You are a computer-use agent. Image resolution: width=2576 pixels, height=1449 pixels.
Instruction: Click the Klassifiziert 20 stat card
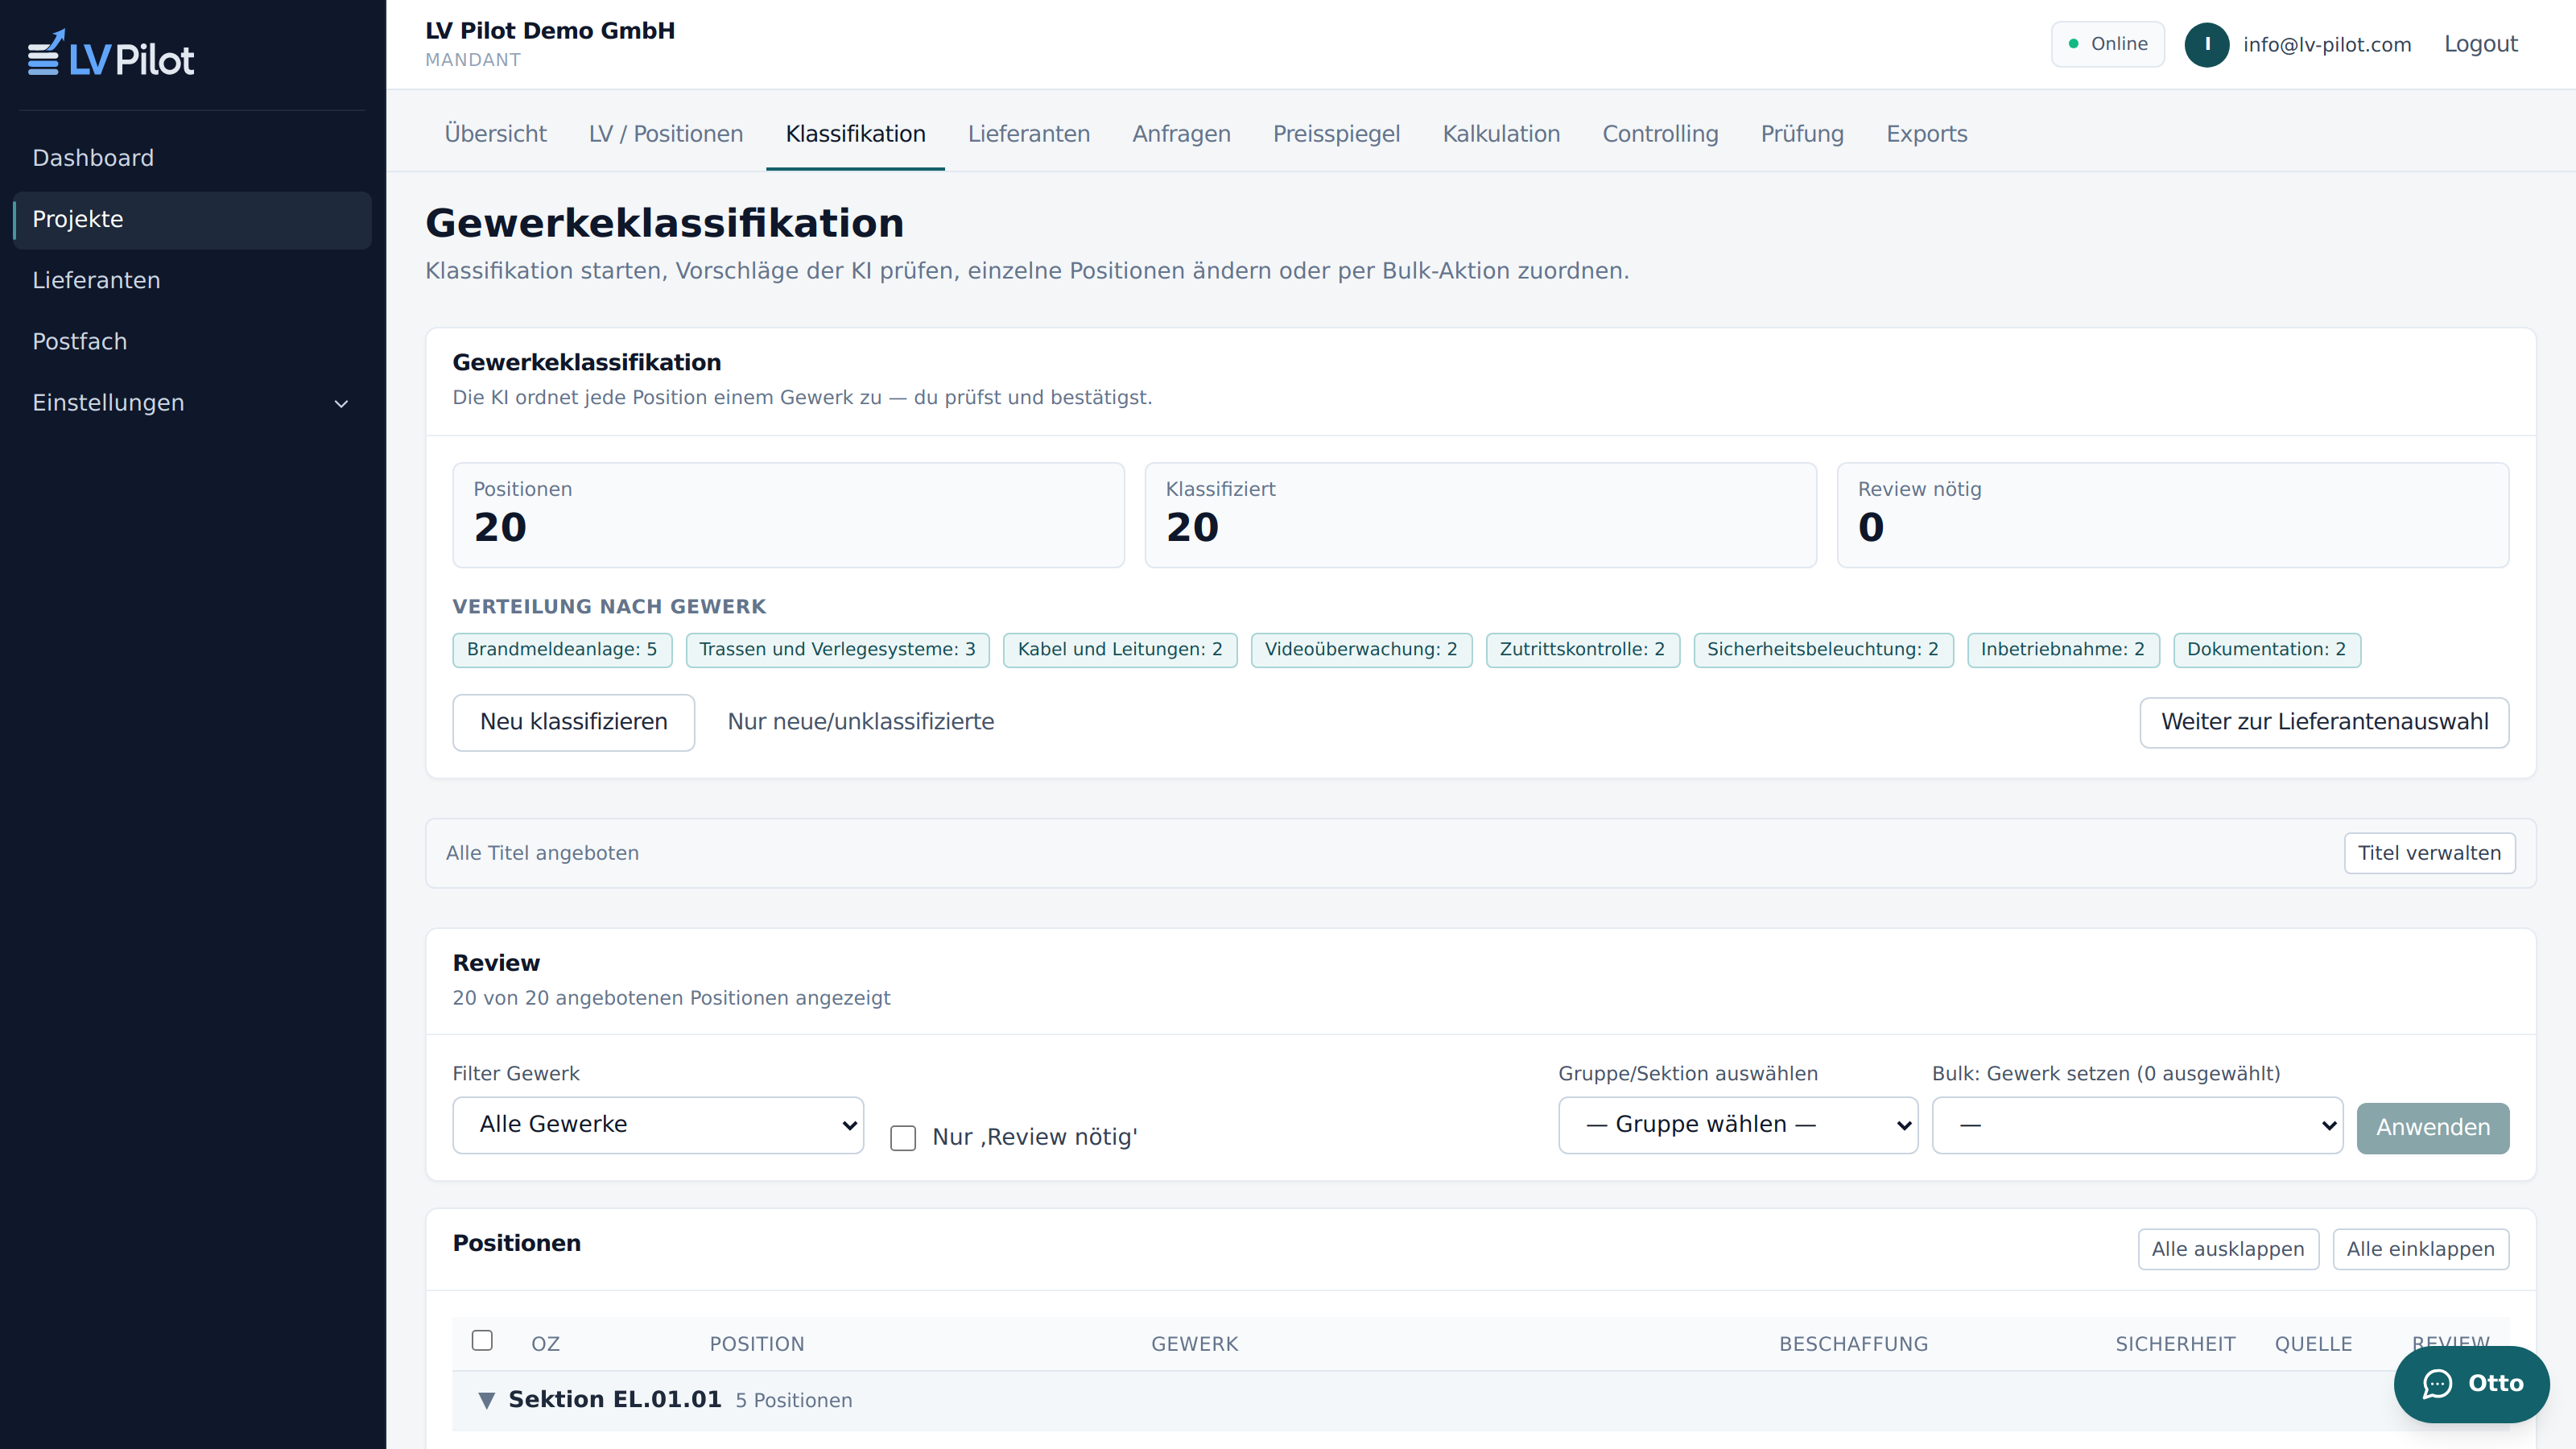click(x=1480, y=515)
